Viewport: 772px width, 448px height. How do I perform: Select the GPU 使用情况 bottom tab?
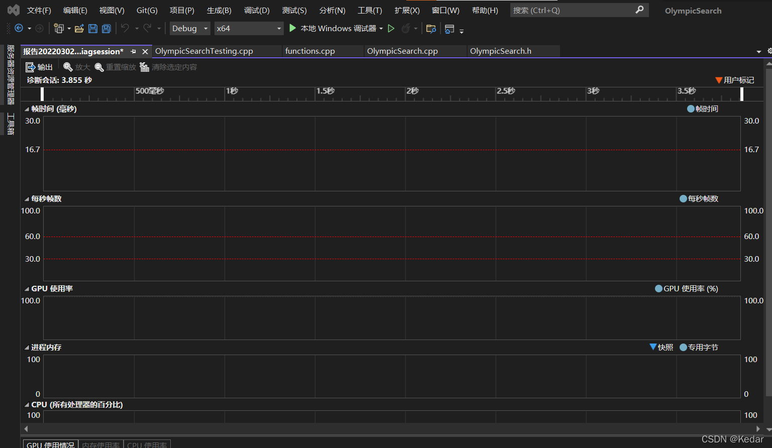50,444
